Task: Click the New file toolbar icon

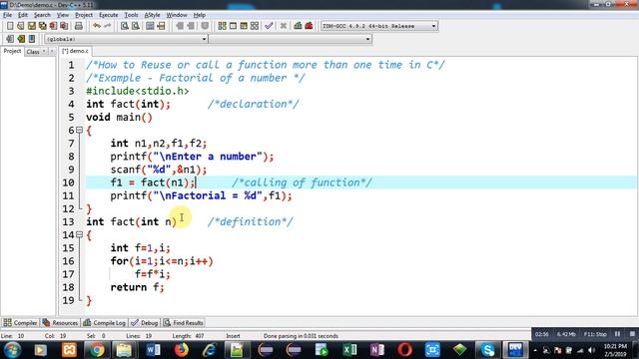Action: pyautogui.click(x=10, y=26)
